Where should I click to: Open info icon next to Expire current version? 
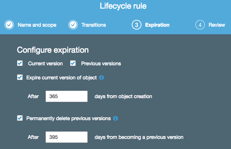tap(101, 78)
